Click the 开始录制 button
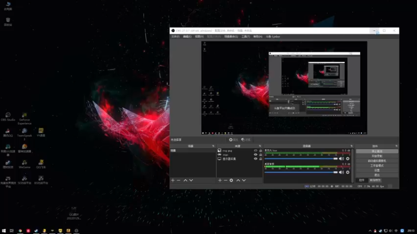Viewport: 417px width, 234px height. (377, 156)
